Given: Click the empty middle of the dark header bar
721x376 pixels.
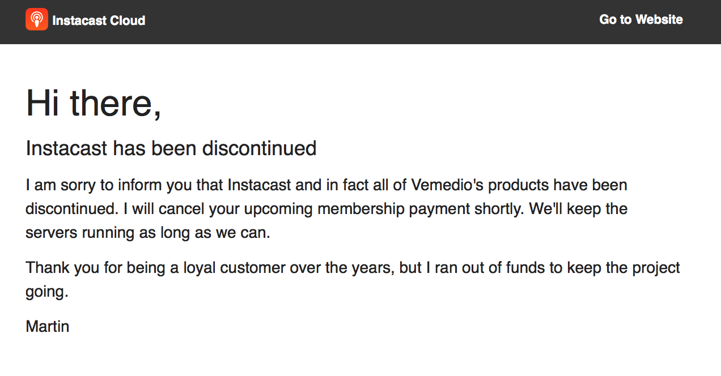Looking at the screenshot, I should (368, 22).
